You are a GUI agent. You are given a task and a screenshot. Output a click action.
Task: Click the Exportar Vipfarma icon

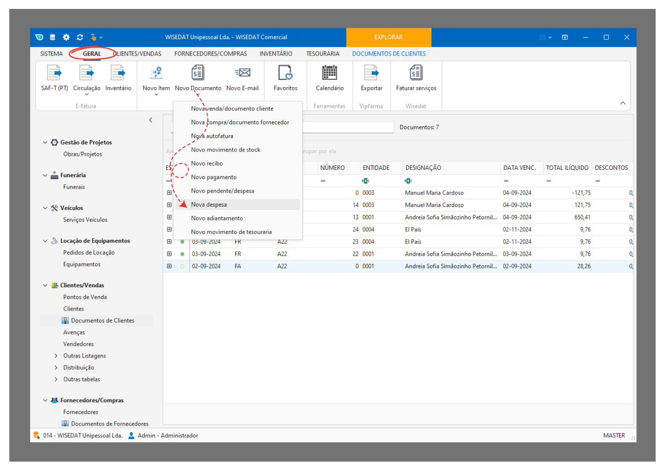pos(371,73)
